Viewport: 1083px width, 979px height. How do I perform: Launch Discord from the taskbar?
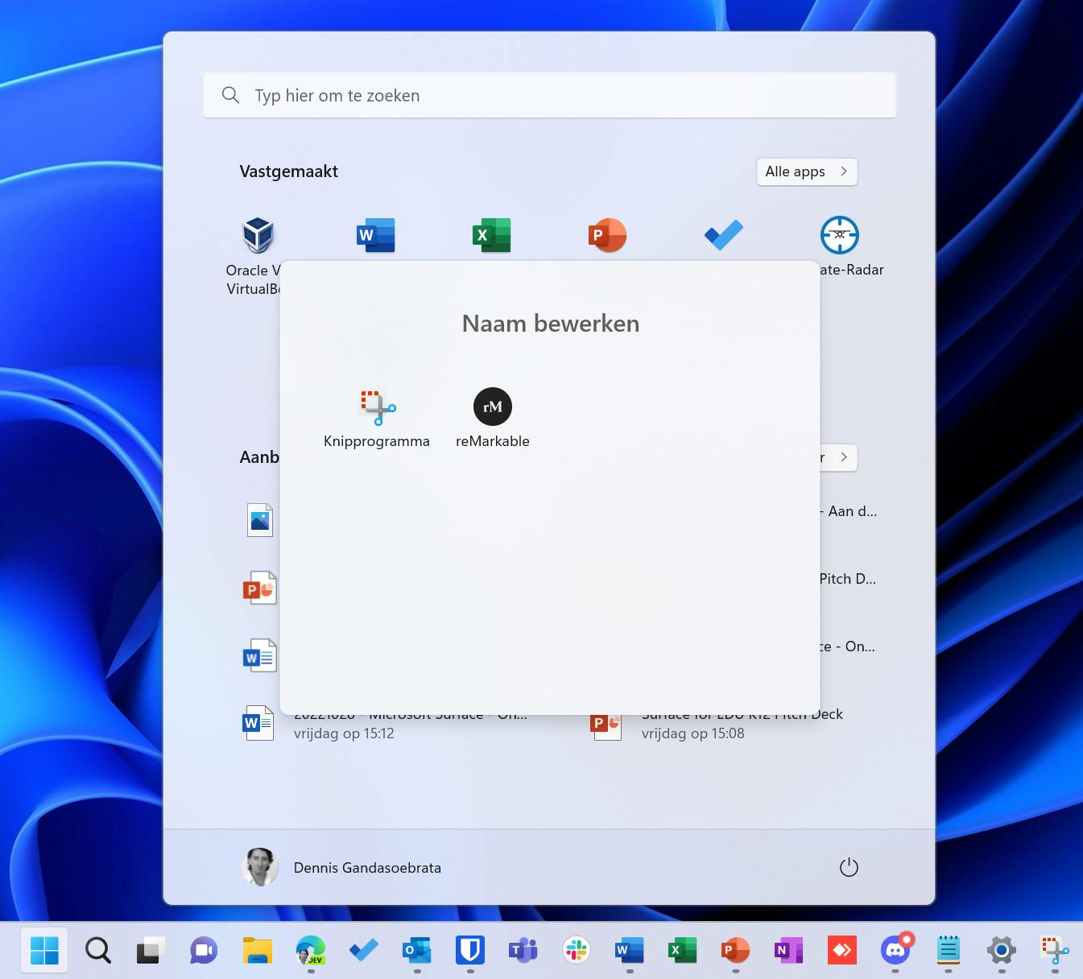tap(895, 950)
